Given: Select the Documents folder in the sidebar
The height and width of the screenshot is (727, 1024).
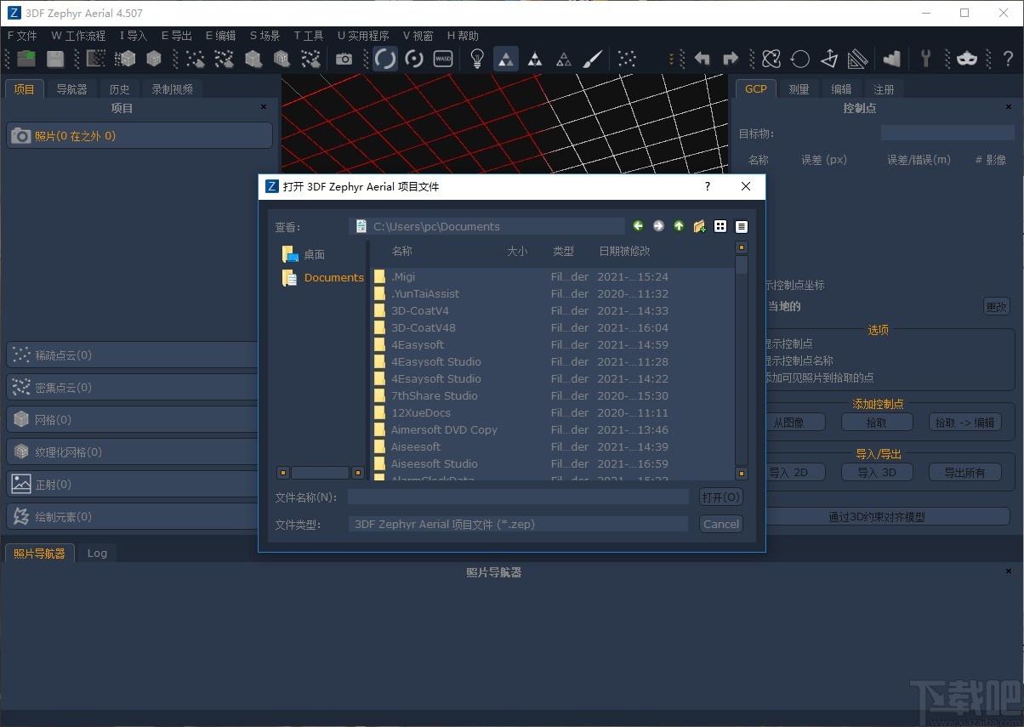Looking at the screenshot, I should pos(333,277).
